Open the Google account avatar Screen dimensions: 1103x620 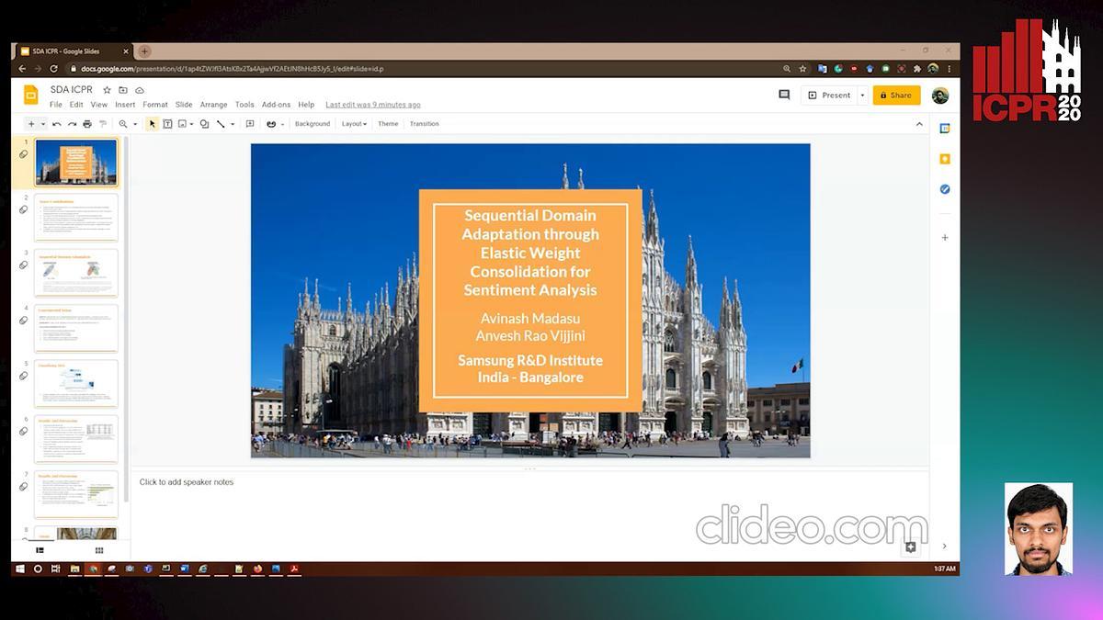click(x=939, y=96)
